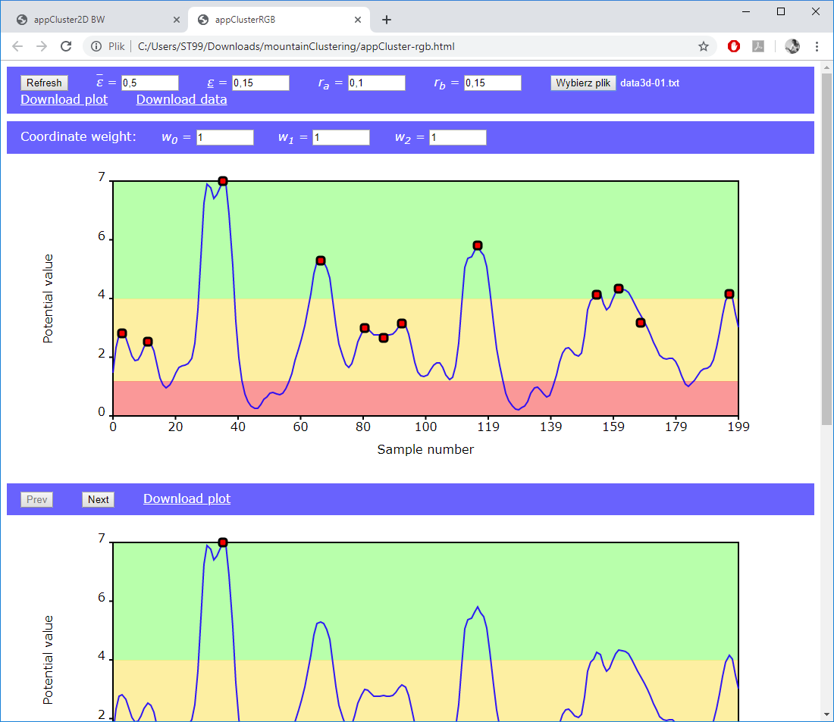Click the Download data link

[x=181, y=99]
